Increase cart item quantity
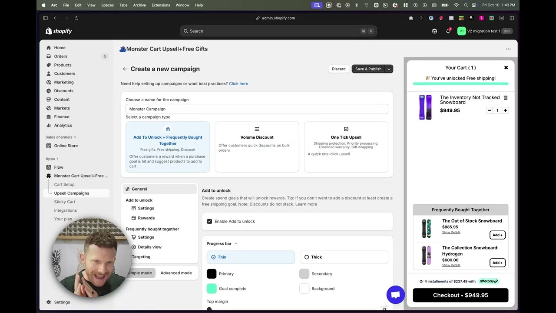Screen dimensions: 556x313 coord(505,110)
